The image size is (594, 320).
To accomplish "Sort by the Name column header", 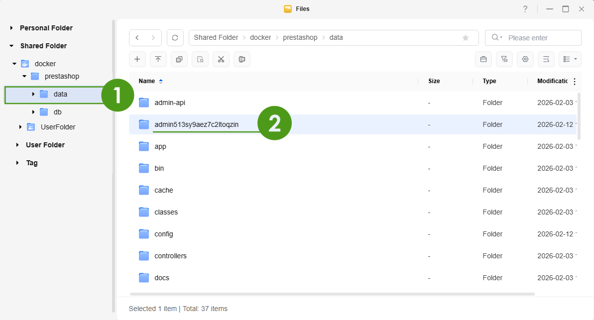I will (147, 81).
